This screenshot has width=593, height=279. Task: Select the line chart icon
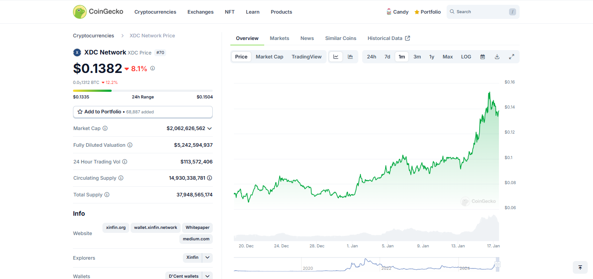[336, 57]
